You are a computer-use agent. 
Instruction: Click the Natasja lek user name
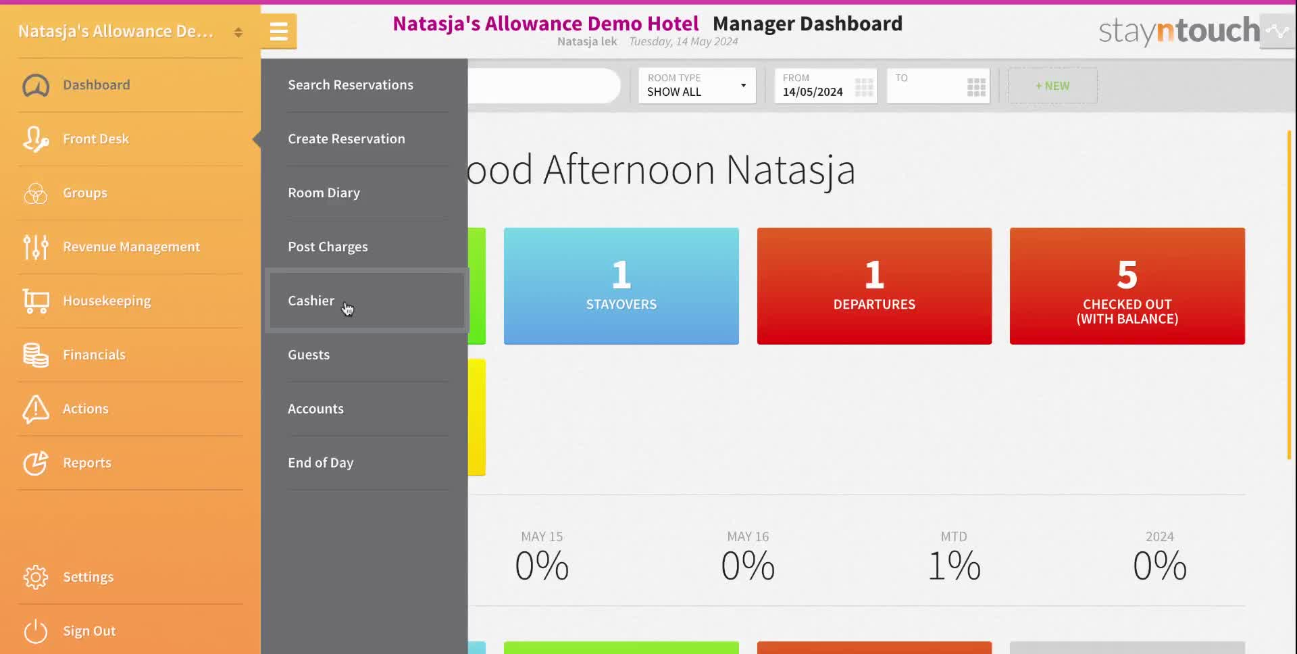point(587,42)
